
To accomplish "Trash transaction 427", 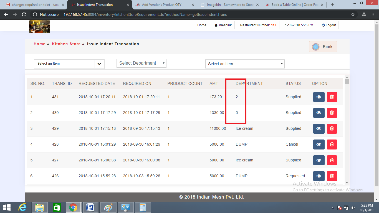I will coord(332,160).
